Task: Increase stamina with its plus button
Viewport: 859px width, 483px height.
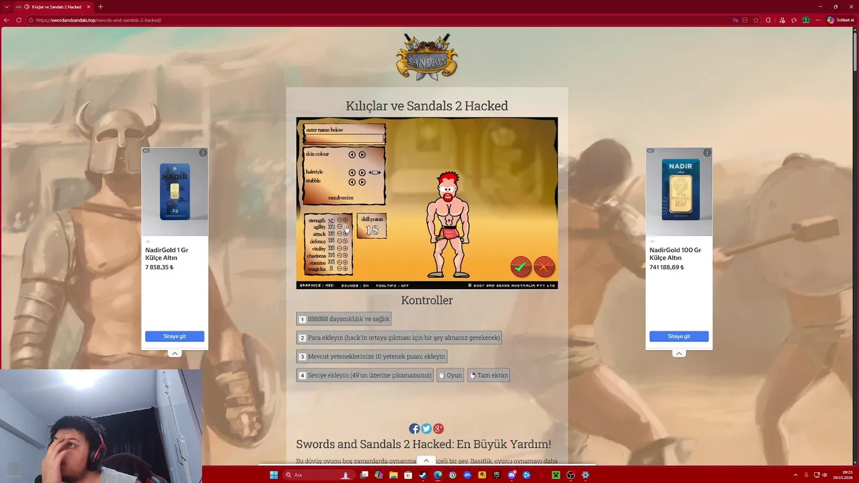Action: [x=345, y=262]
